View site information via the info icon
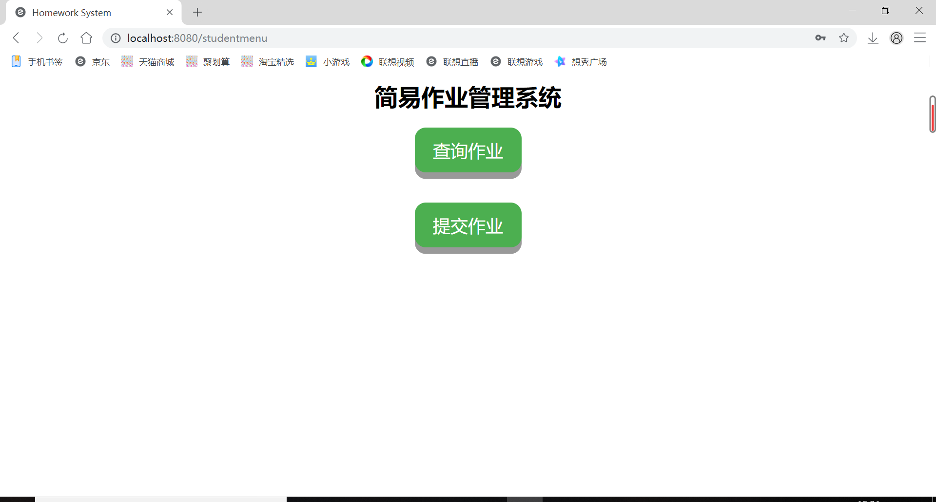The image size is (936, 502). tap(116, 38)
